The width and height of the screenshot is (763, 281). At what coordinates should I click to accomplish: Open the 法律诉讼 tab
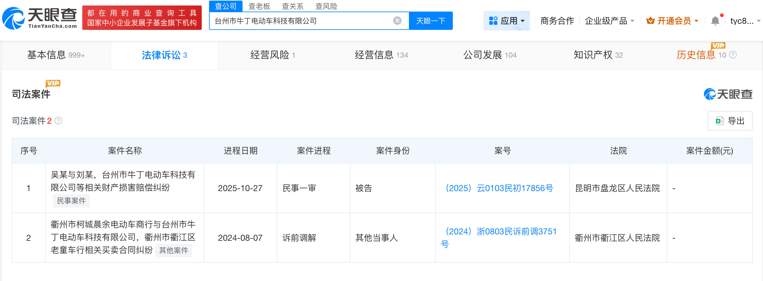pos(165,55)
